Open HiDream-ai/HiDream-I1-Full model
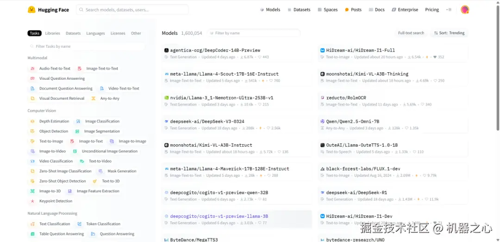The height and width of the screenshot is (242, 500). 393,53
